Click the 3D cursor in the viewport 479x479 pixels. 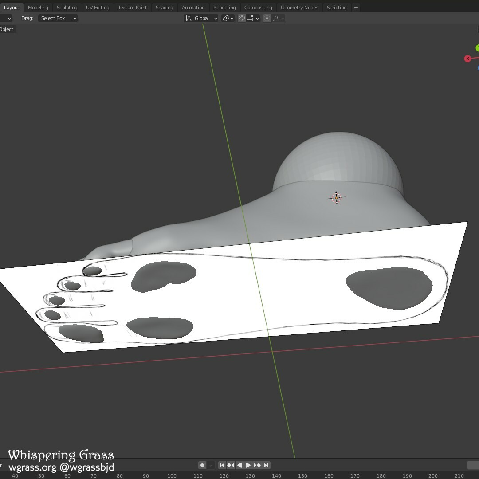point(336,198)
